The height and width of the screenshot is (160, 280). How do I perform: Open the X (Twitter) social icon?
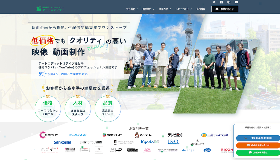(x=214, y=2)
